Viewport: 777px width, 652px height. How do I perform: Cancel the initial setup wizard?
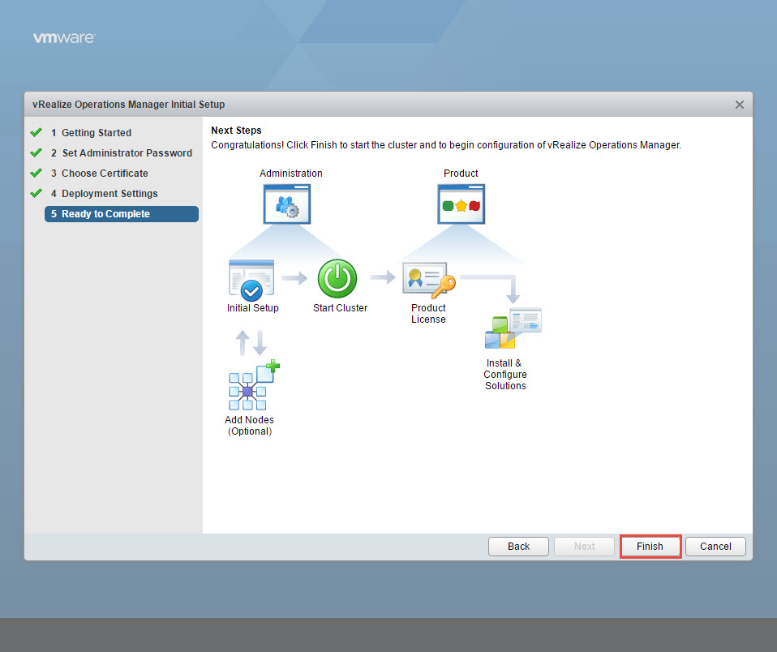[715, 547]
